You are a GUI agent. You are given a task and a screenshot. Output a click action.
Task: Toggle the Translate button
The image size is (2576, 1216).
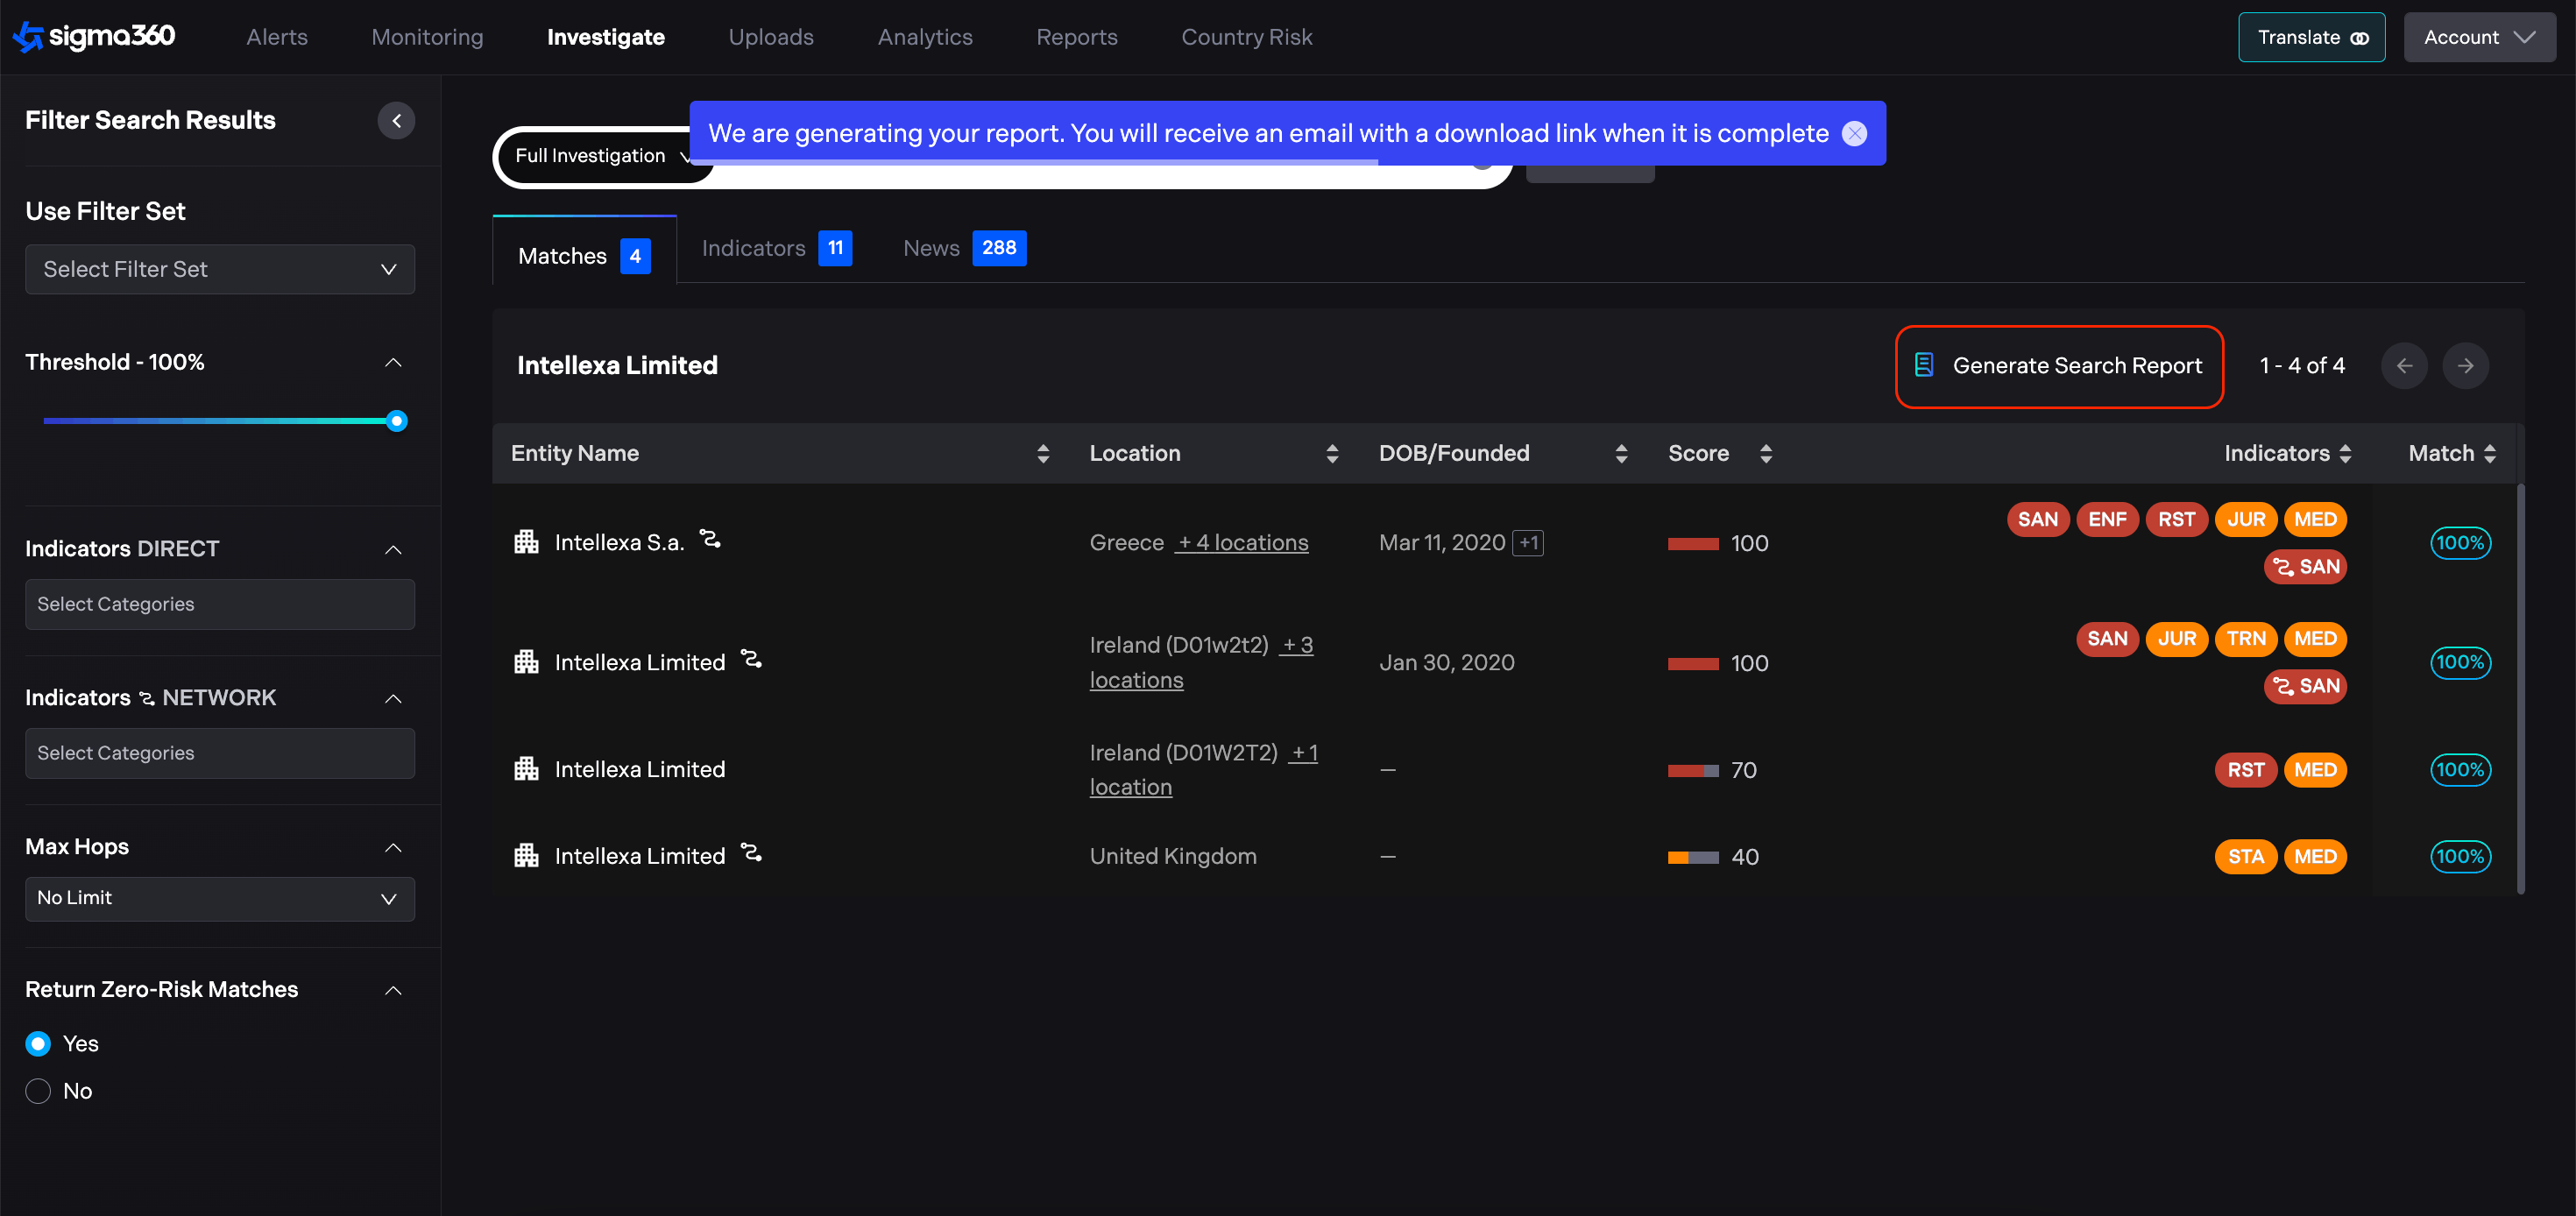coord(2311,37)
